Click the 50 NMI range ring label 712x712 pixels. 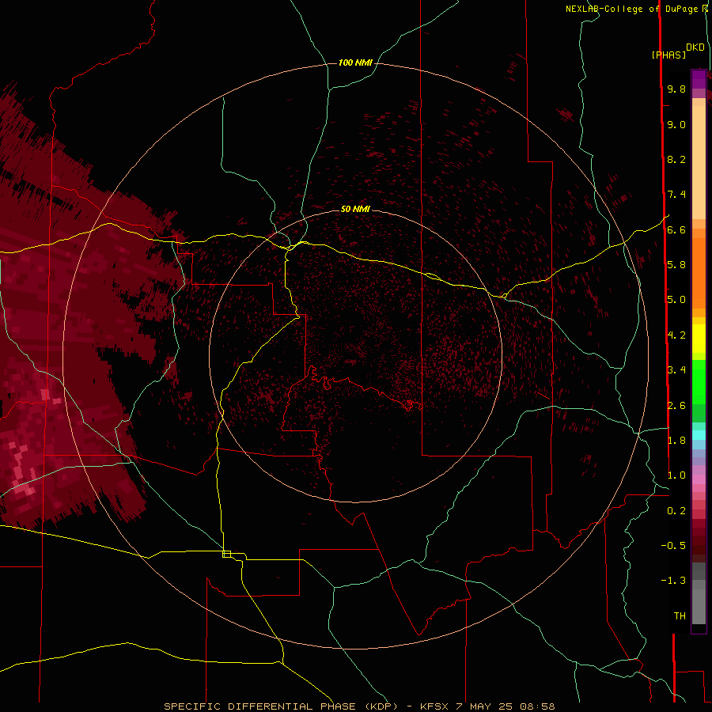(x=355, y=209)
